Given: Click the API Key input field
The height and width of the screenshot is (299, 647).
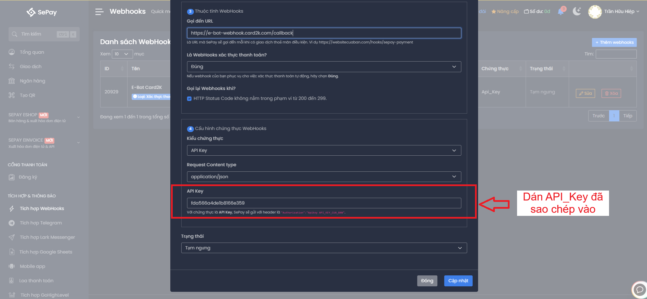Looking at the screenshot, I should [323, 203].
